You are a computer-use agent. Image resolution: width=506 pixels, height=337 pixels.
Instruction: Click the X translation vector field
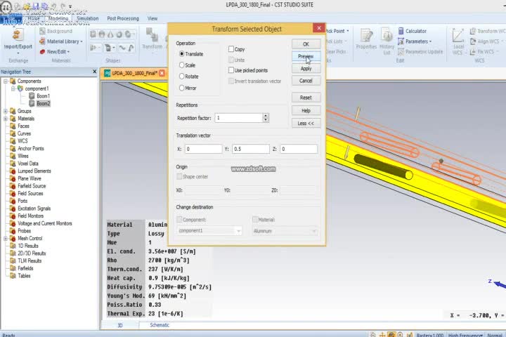tap(204, 149)
